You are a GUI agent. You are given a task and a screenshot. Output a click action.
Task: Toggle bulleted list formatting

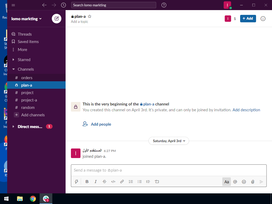140,182
